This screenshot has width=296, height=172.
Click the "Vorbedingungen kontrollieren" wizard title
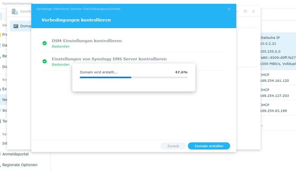point(76,20)
